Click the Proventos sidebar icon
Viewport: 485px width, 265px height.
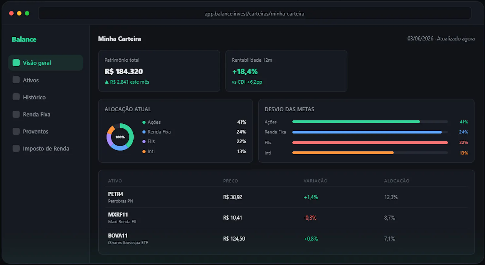click(x=16, y=131)
